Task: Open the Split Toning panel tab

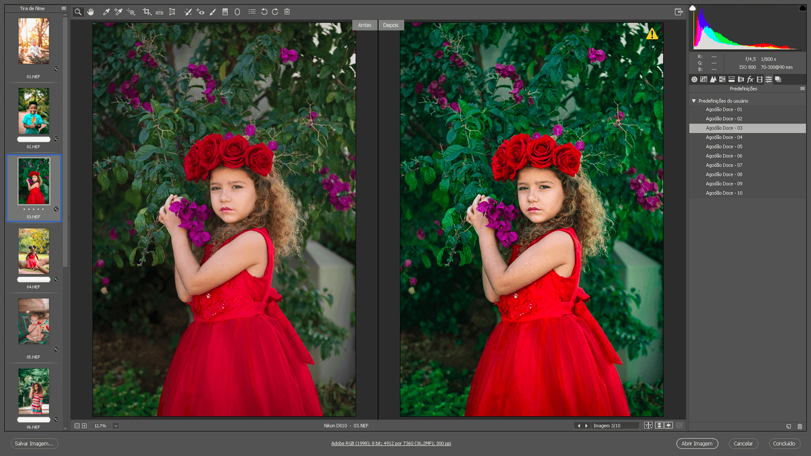Action: point(731,80)
